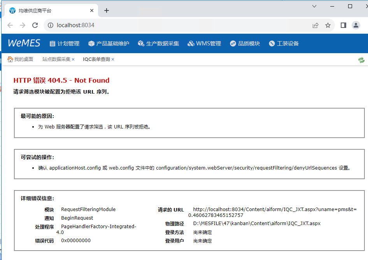The height and width of the screenshot is (260, 368).
Task: Click the green refresh icon at right
Action: 361,60
